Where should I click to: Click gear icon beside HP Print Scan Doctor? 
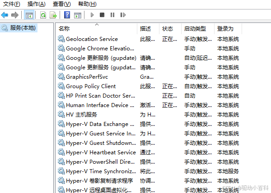pos(61,95)
